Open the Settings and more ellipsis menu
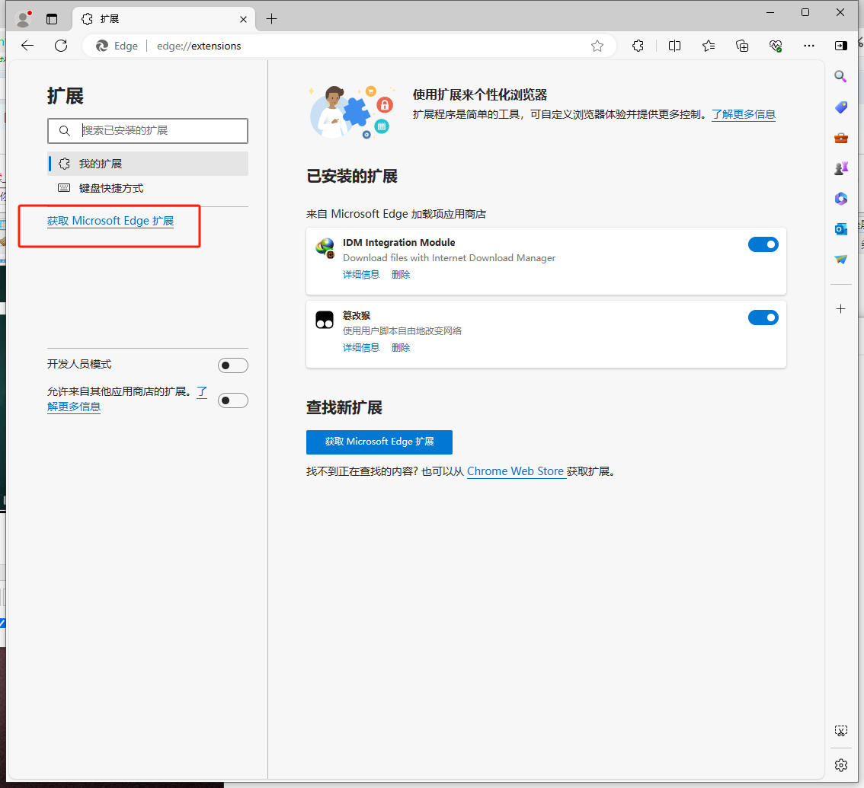Screen dimensions: 864x788 809,46
